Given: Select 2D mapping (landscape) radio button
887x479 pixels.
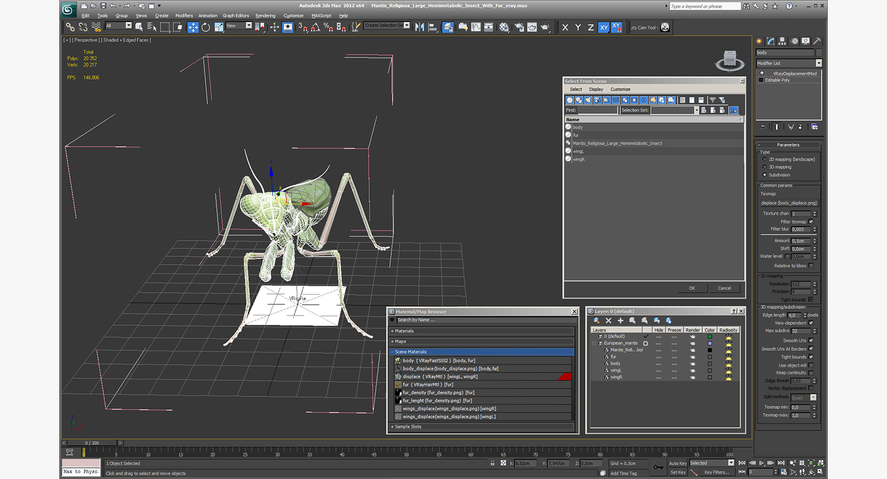Looking at the screenshot, I should pos(764,159).
